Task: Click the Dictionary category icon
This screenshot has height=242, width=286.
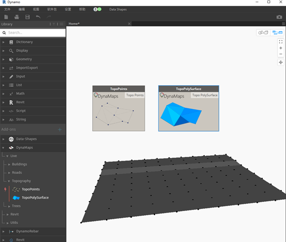Action: pyautogui.click(x=11, y=42)
